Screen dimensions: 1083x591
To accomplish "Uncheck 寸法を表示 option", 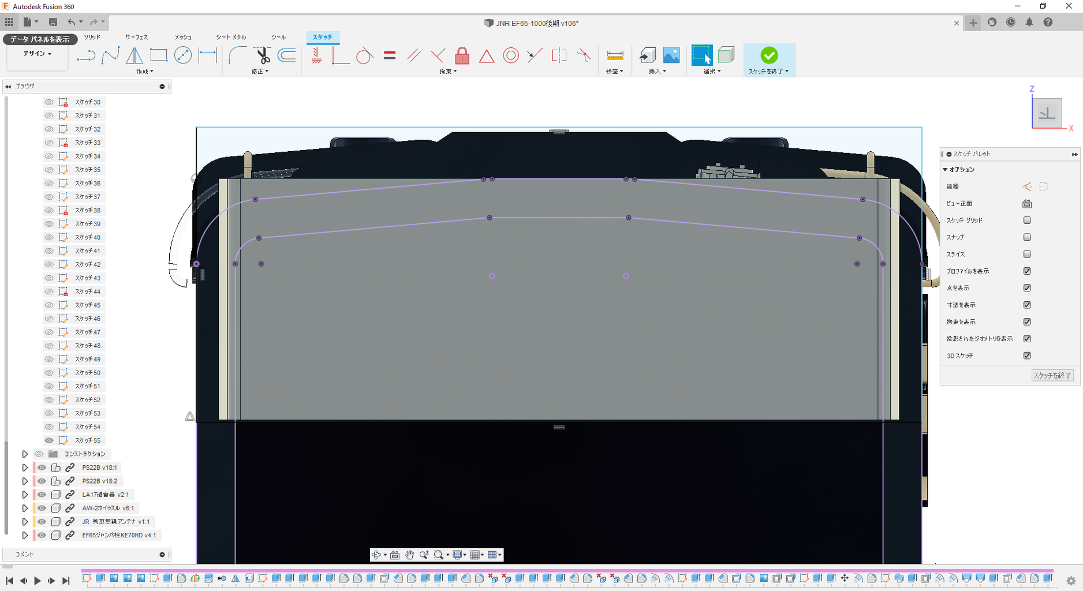I will (x=1027, y=305).
